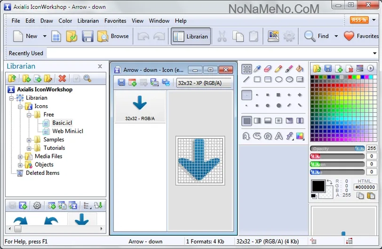Toggle the Librarian panel button
Image resolution: width=382 pixels, height=249 pixels.
[191, 36]
